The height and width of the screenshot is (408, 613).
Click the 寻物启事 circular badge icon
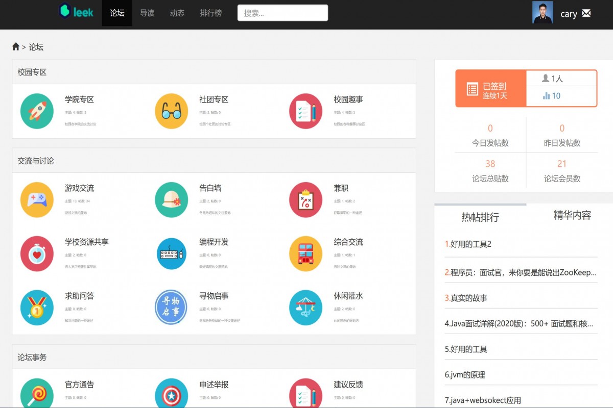pos(171,307)
